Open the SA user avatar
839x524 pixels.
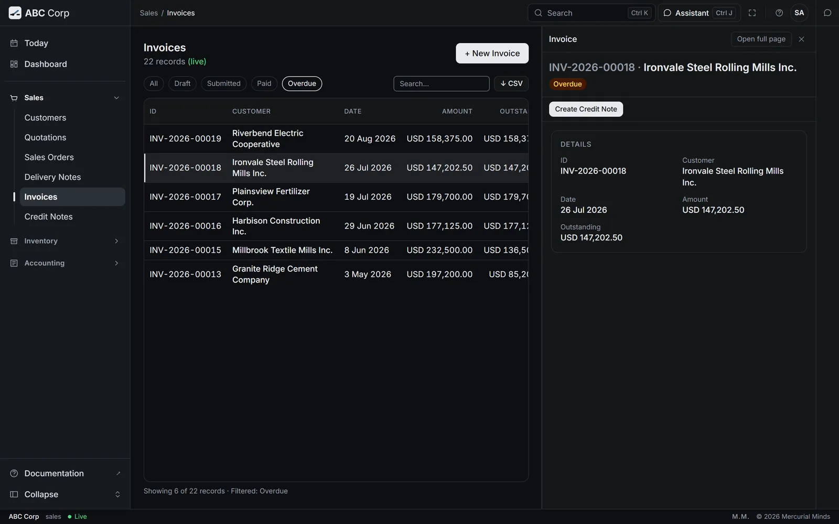[799, 13]
